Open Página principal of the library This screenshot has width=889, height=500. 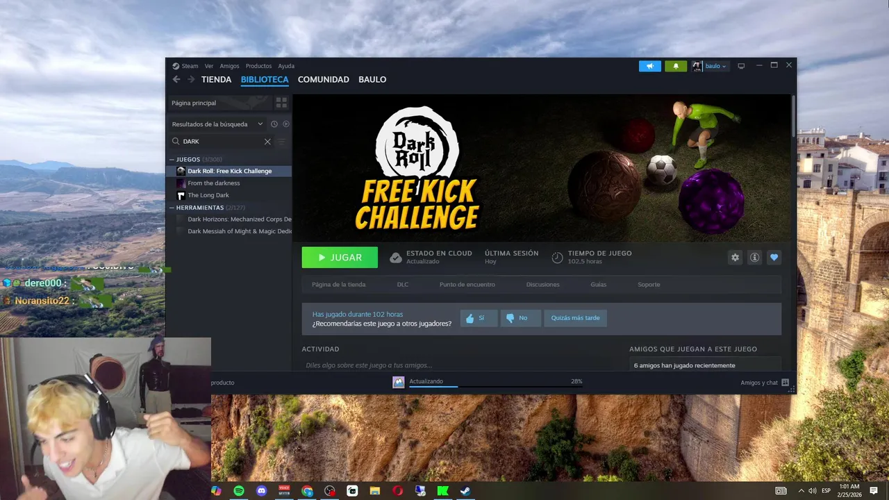point(221,103)
